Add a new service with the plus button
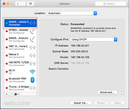The width and height of the screenshot is (129, 109). [x=7, y=94]
